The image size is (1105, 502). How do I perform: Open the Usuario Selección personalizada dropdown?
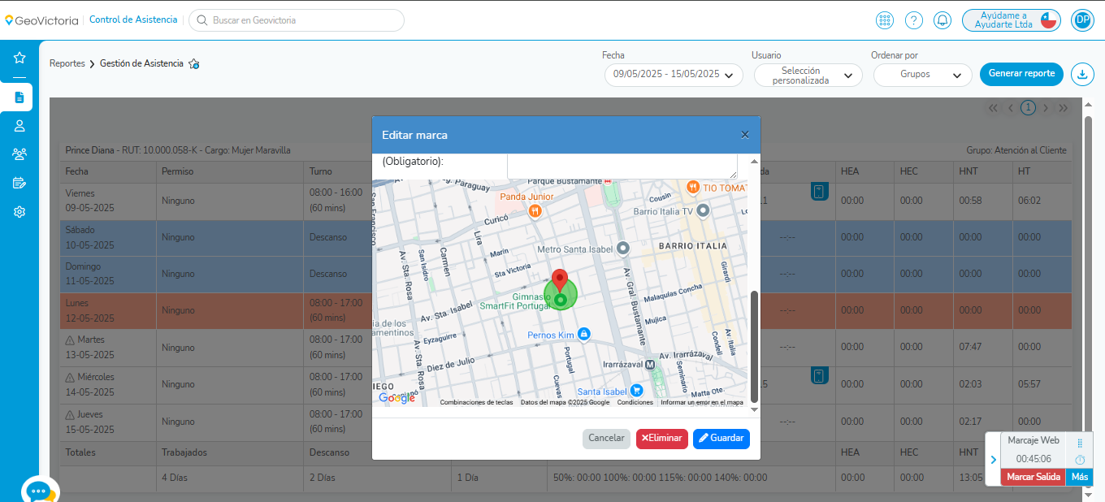(808, 76)
